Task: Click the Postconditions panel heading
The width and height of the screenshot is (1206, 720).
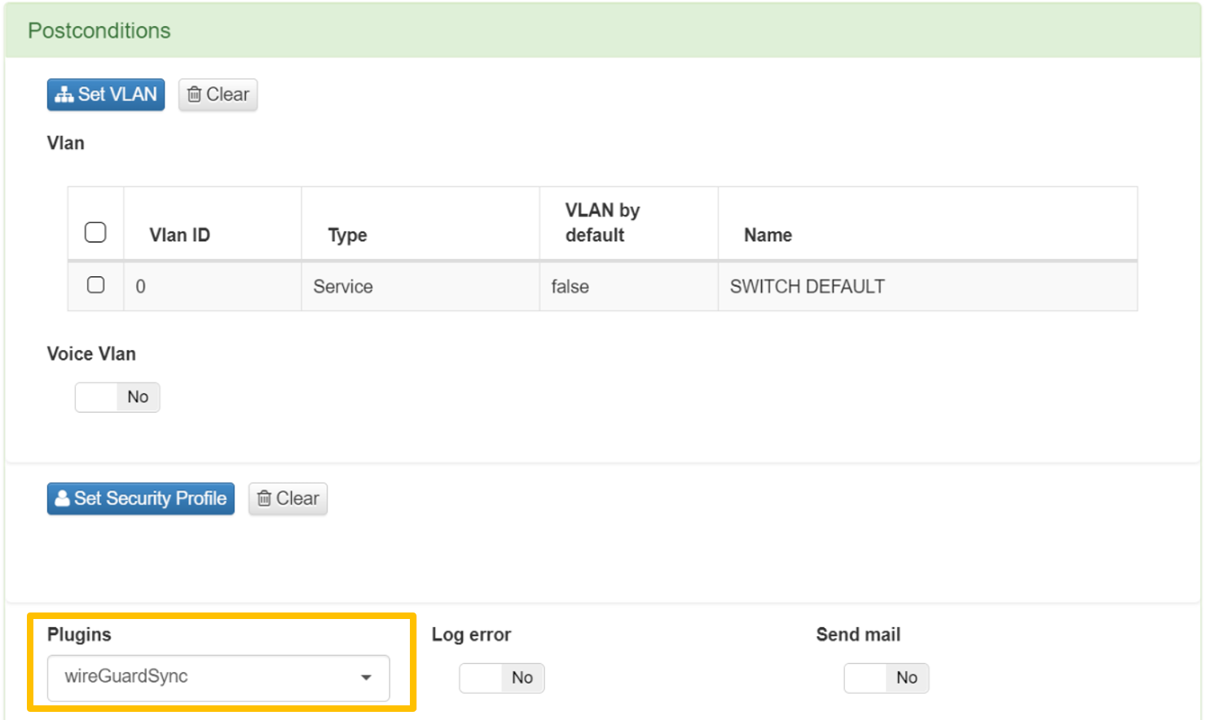Action: pos(99,31)
